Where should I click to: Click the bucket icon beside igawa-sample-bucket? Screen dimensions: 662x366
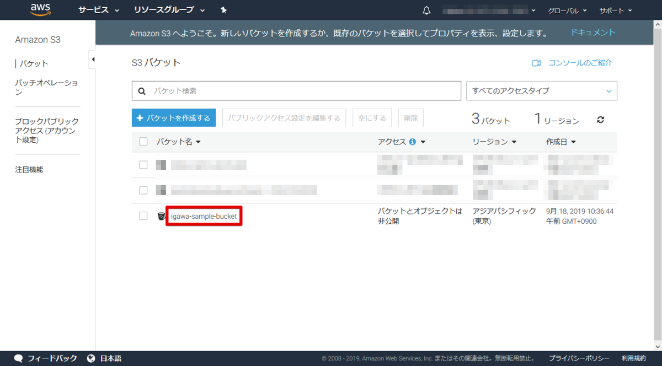tap(161, 216)
